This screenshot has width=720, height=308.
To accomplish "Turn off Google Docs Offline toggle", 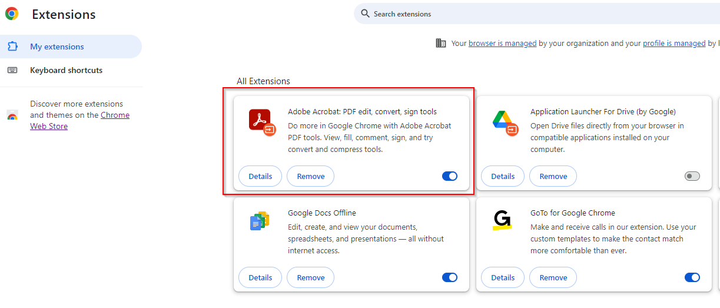I will tap(450, 277).
